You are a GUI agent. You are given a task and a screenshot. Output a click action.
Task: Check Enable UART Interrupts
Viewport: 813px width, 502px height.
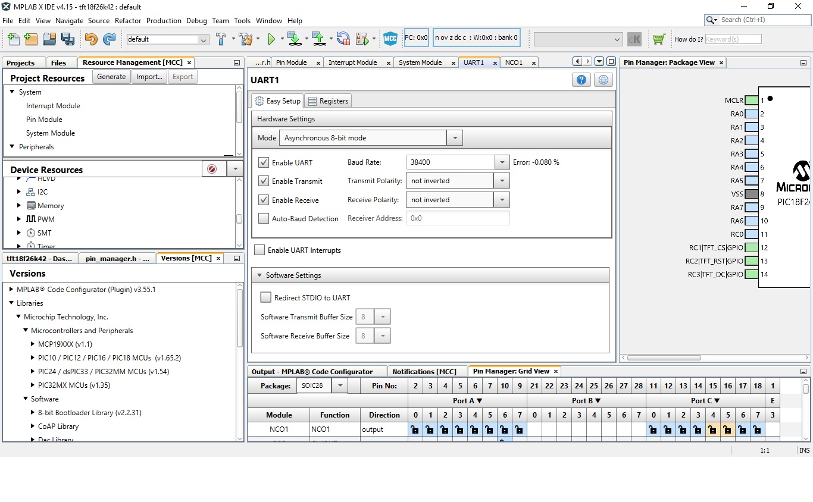point(259,250)
